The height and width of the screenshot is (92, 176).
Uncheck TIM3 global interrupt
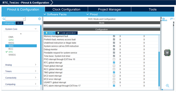tap(114, 73)
